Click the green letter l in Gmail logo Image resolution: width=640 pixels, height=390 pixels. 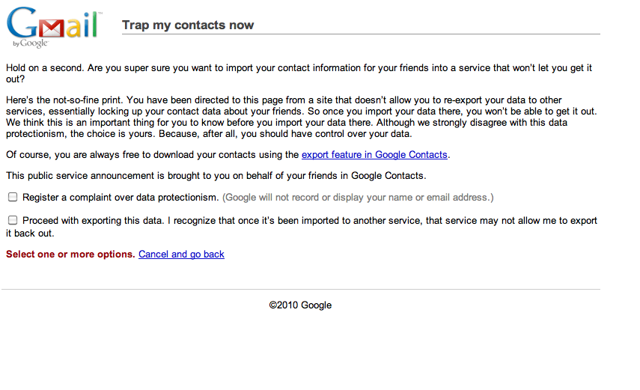point(94,25)
